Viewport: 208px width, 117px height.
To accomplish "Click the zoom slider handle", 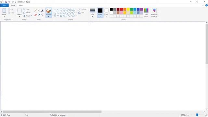I will (x=197, y=115).
